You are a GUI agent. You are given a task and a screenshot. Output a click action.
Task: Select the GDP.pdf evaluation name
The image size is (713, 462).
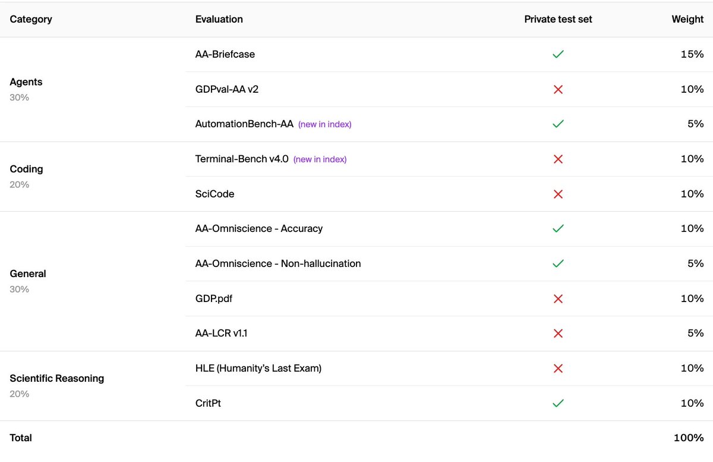pos(214,298)
